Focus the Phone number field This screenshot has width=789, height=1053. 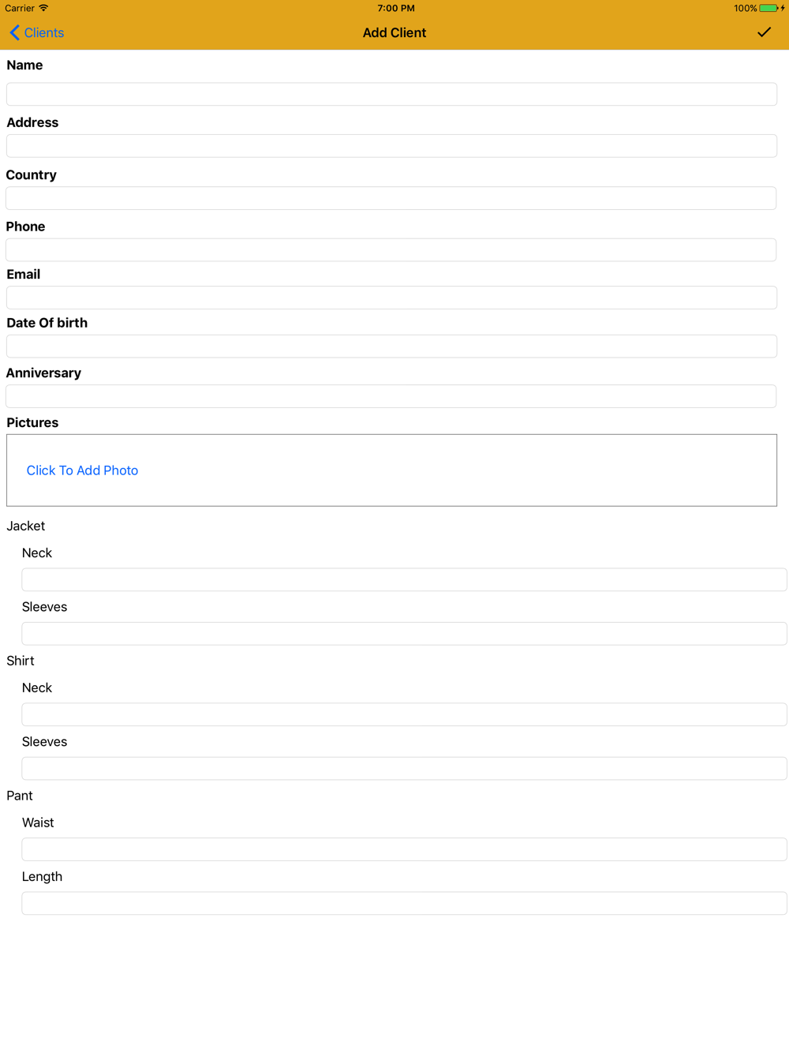391,250
